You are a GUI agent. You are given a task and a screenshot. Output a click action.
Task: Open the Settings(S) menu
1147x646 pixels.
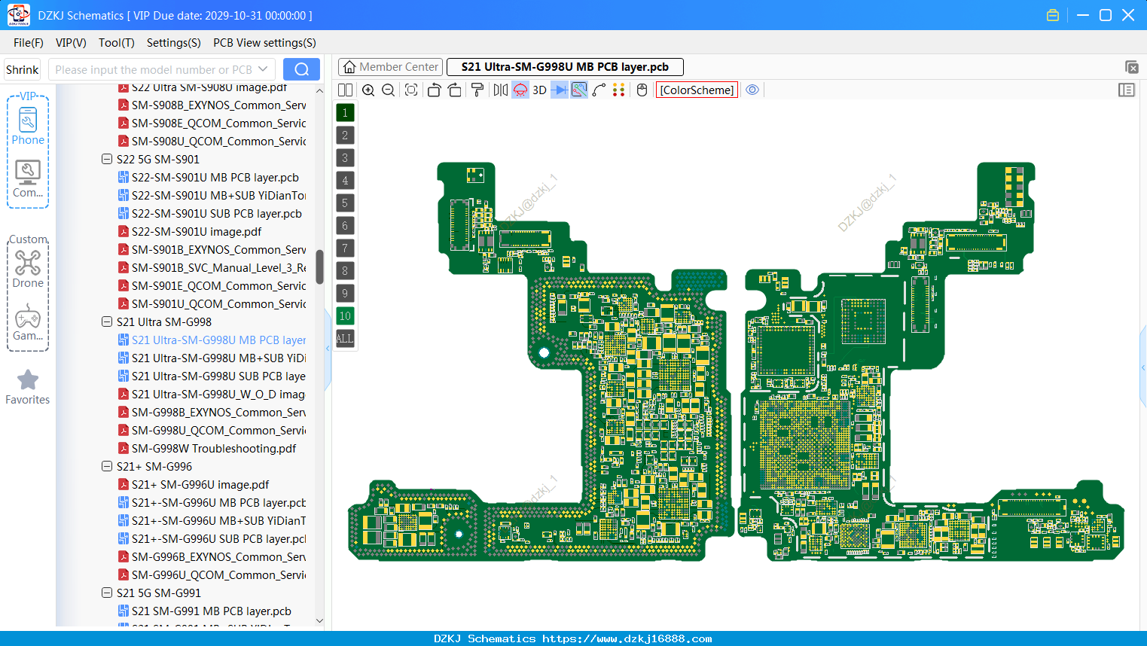coord(174,43)
